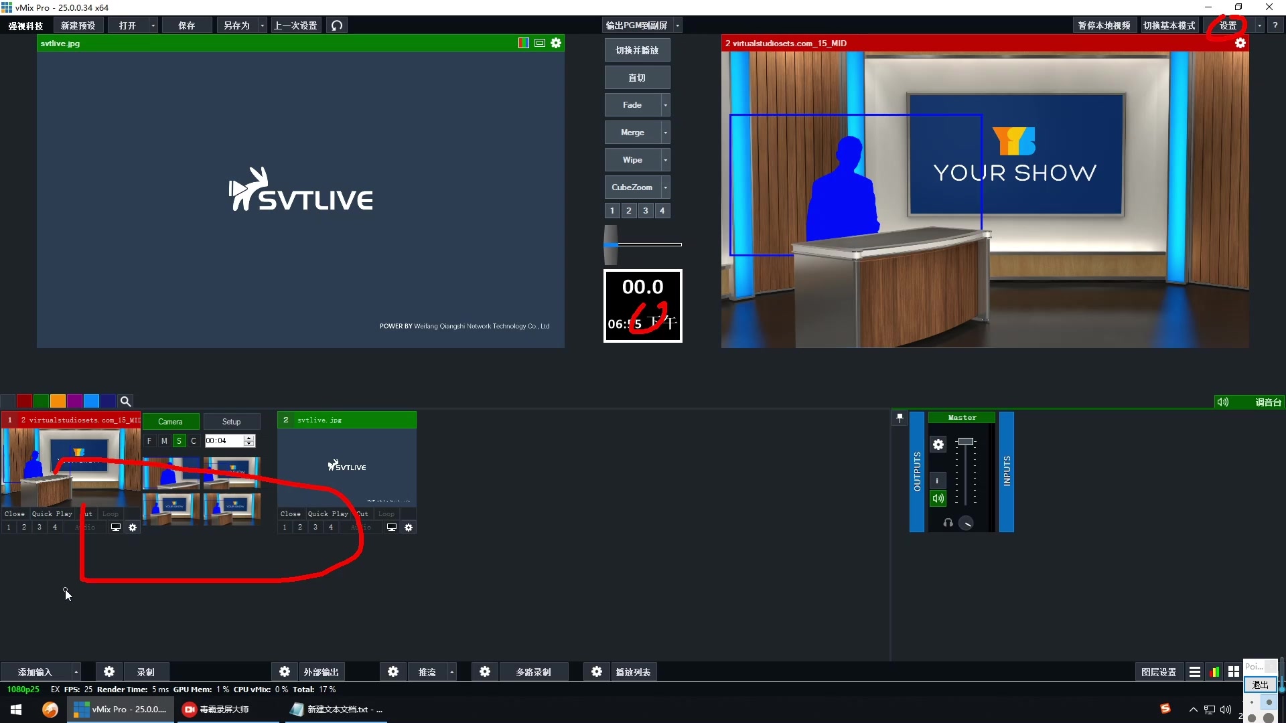Image resolution: width=1286 pixels, height=723 pixels.
Task: Select 录制 (Record) from bottom toolbar
Action: pyautogui.click(x=145, y=672)
